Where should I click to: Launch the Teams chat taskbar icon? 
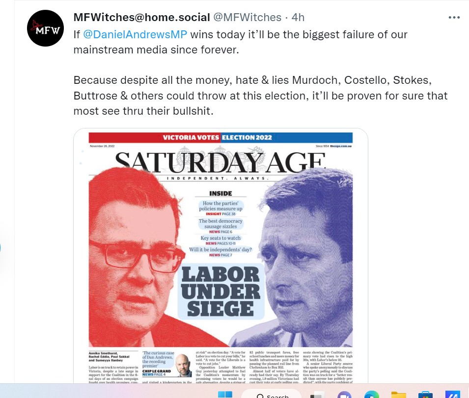[x=344, y=395]
